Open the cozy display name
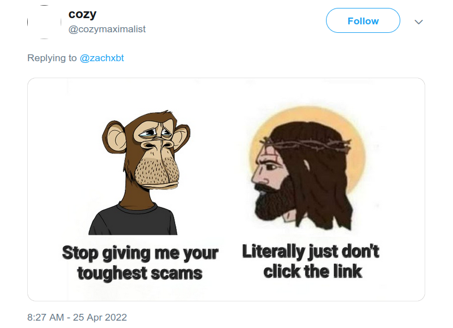This screenshot has height=328, width=453. [82, 14]
